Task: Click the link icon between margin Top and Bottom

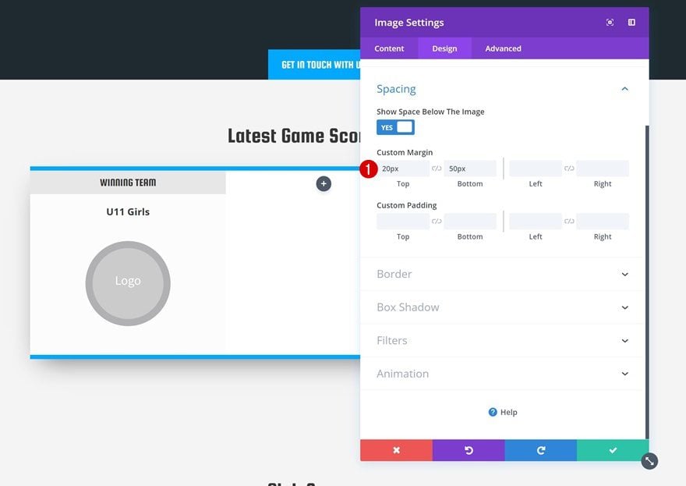Action: (x=437, y=169)
